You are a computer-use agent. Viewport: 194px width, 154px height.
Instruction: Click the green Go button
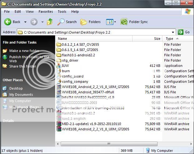coord(184,32)
